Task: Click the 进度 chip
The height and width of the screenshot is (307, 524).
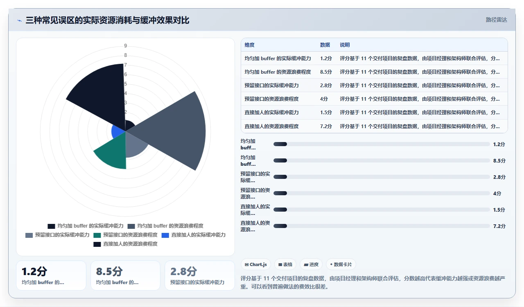Action: pos(311,264)
